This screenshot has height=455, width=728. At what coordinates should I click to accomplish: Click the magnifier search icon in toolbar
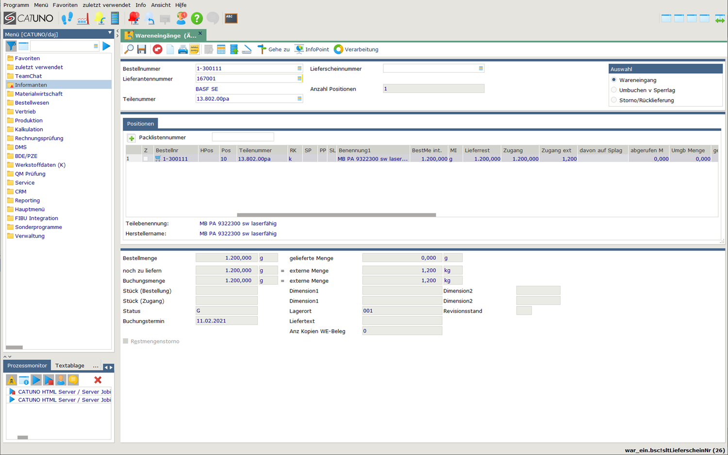click(x=129, y=49)
